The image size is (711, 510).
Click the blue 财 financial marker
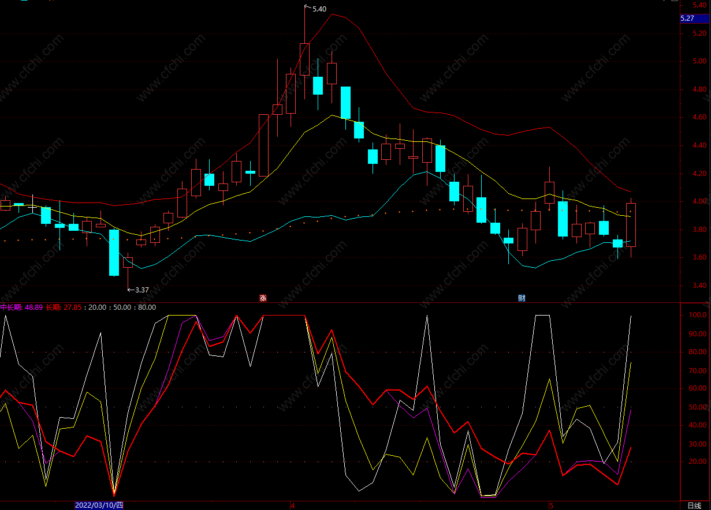(x=522, y=298)
